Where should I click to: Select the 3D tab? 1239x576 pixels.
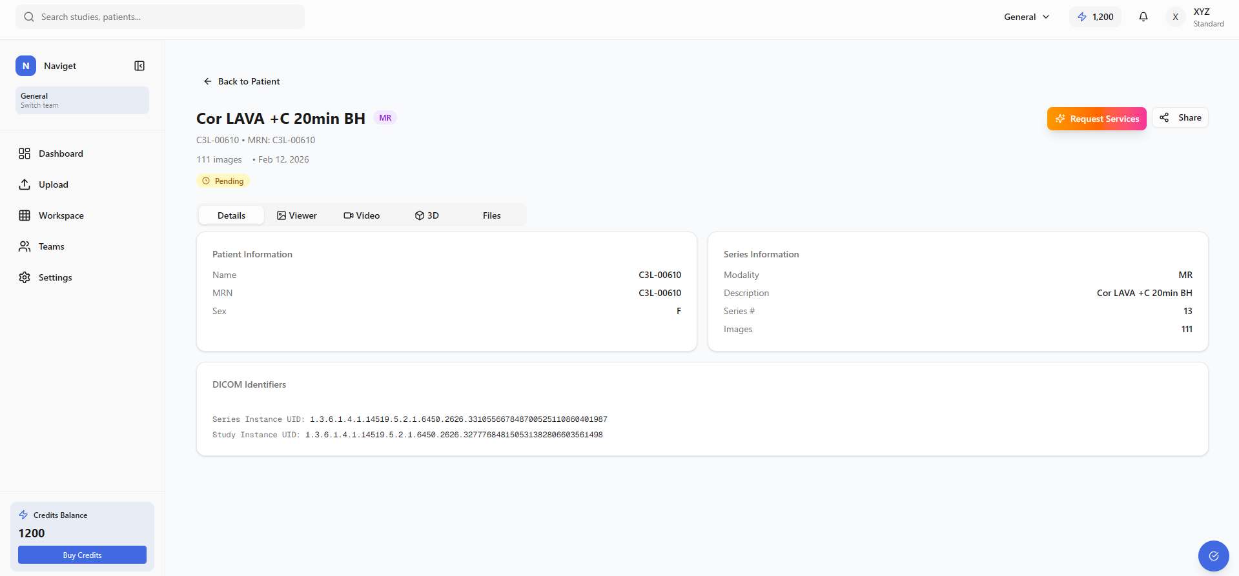click(427, 215)
